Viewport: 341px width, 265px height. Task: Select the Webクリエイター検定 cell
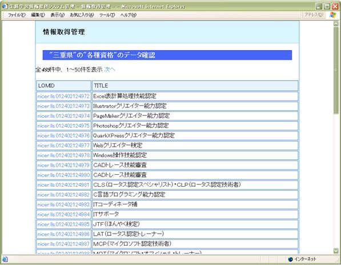[x=195, y=146]
